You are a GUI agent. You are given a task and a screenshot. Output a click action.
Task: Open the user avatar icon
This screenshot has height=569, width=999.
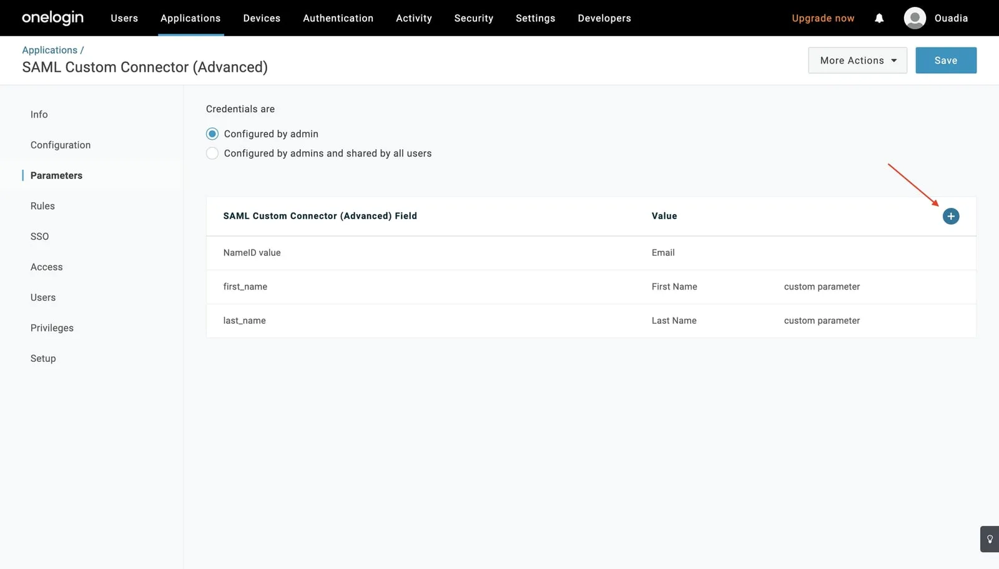915,18
